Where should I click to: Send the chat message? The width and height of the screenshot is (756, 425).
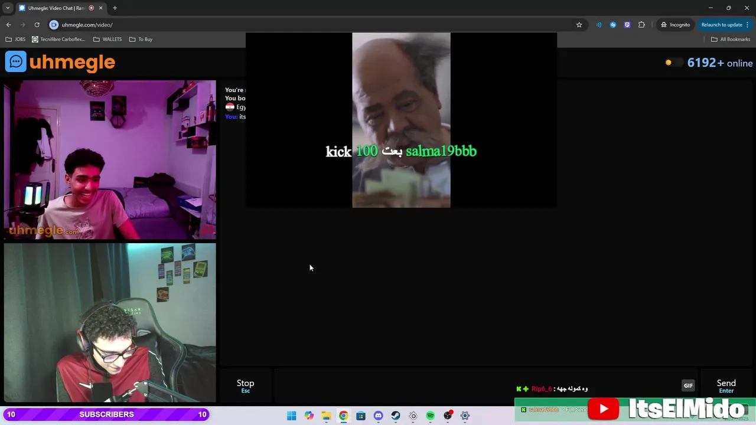[x=726, y=385]
